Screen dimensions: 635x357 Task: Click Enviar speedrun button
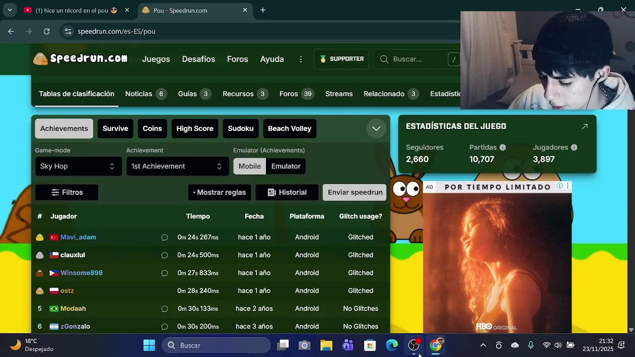coord(355,192)
